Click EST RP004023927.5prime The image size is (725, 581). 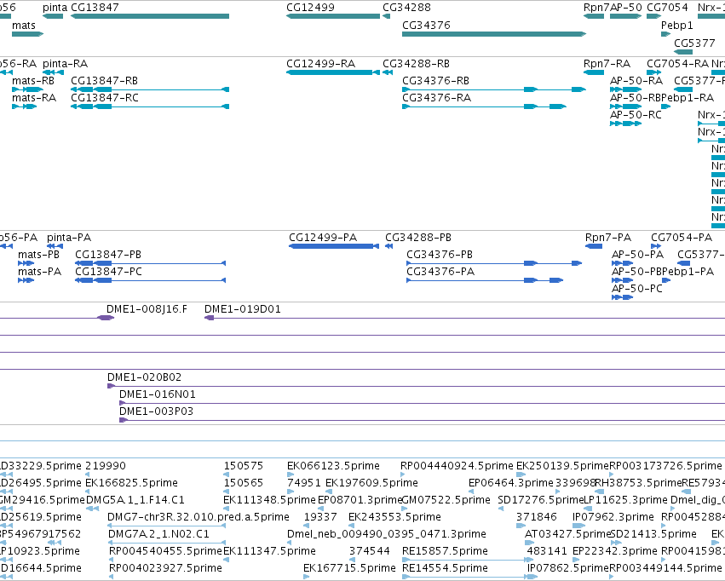tap(112, 577)
